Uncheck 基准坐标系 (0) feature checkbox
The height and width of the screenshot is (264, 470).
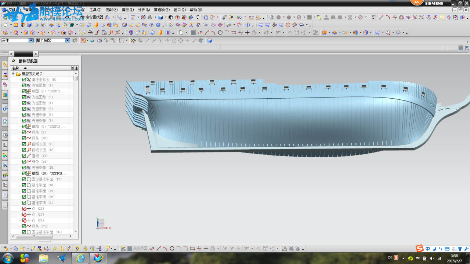coord(24,80)
